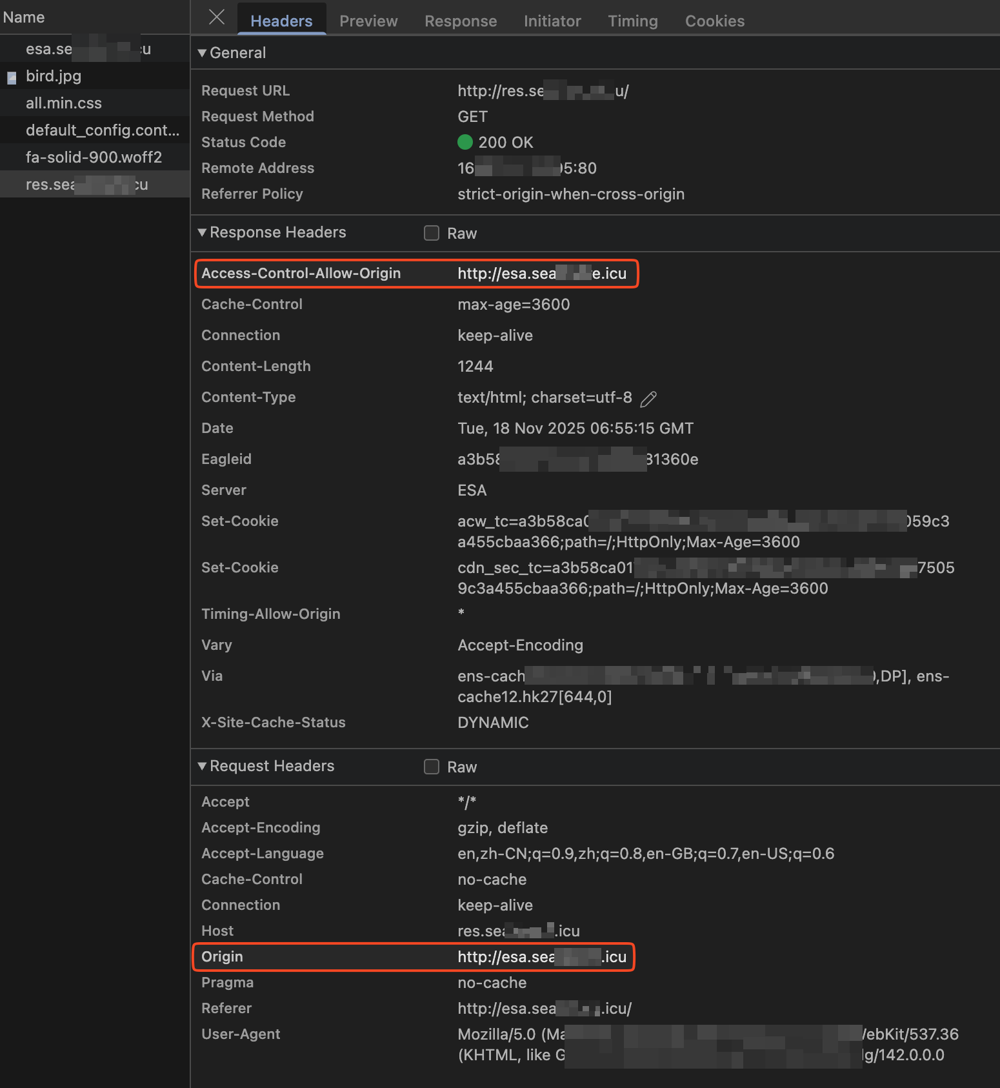1000x1088 pixels.
Task: Switch to the Timing tab
Action: click(x=632, y=21)
